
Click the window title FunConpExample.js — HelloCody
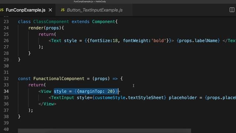90,1
